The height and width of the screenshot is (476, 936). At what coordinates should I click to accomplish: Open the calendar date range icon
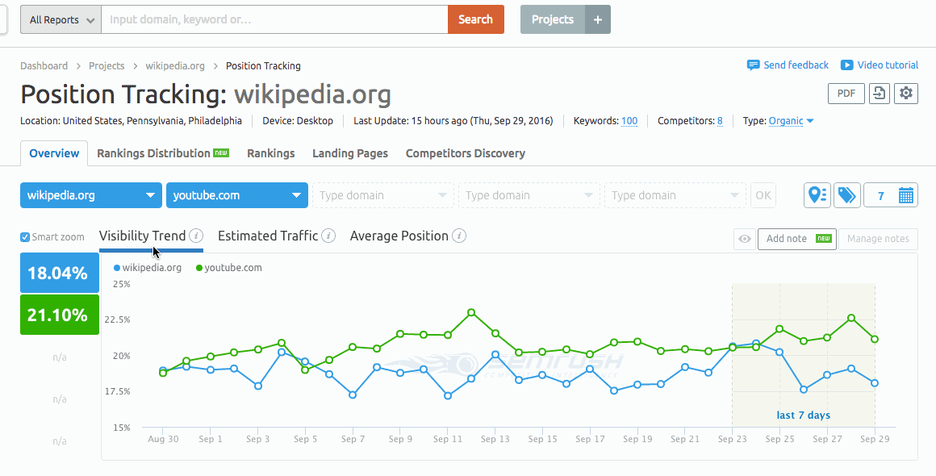pyautogui.click(x=905, y=196)
